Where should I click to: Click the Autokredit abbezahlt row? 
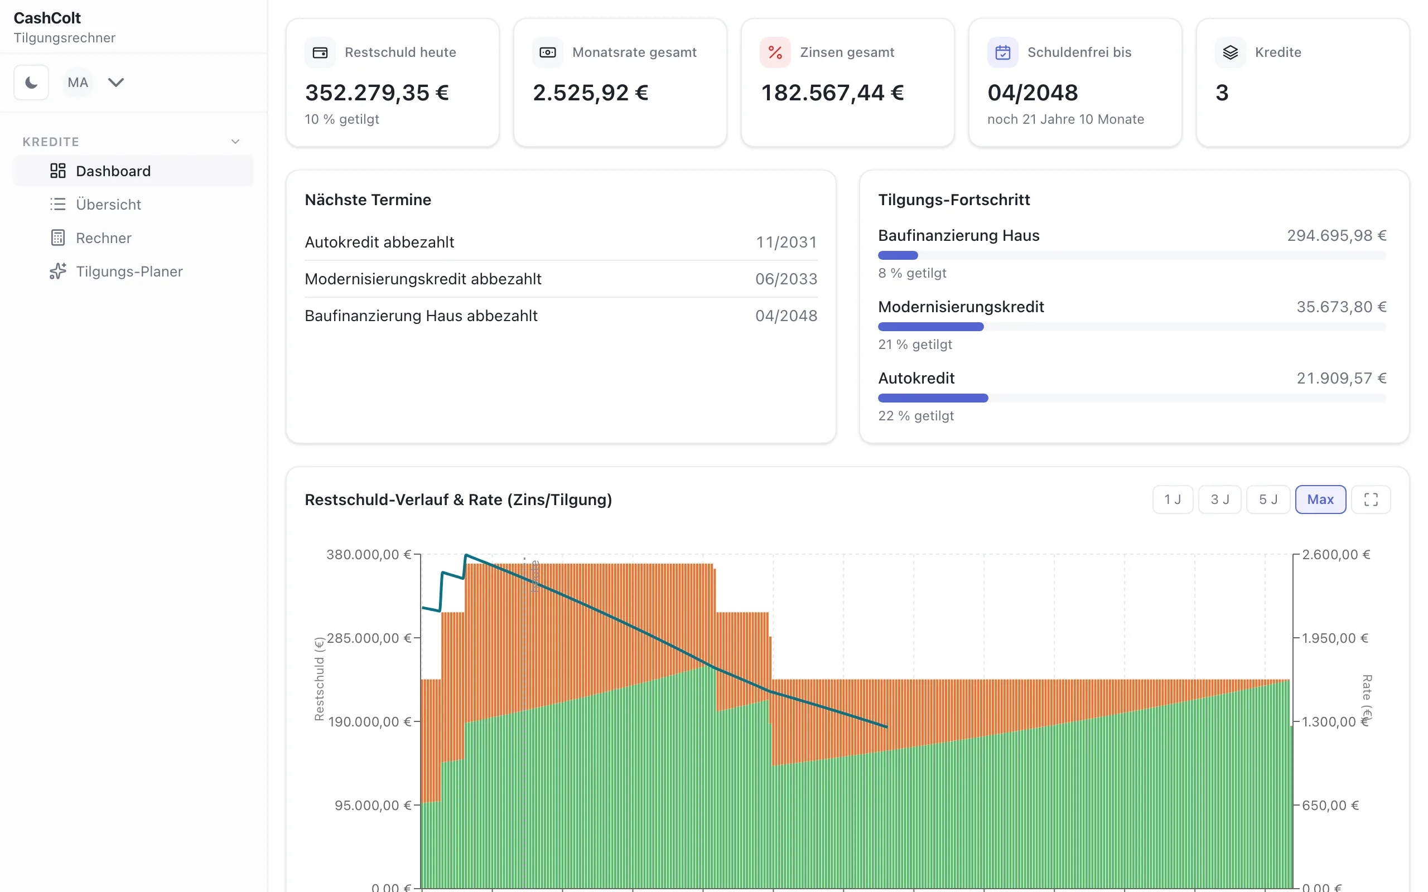coord(561,243)
